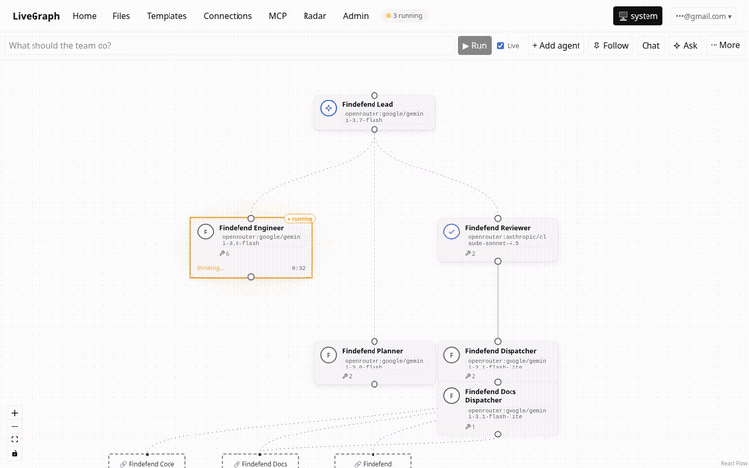Click the Findefend Docs linked node

click(260, 461)
